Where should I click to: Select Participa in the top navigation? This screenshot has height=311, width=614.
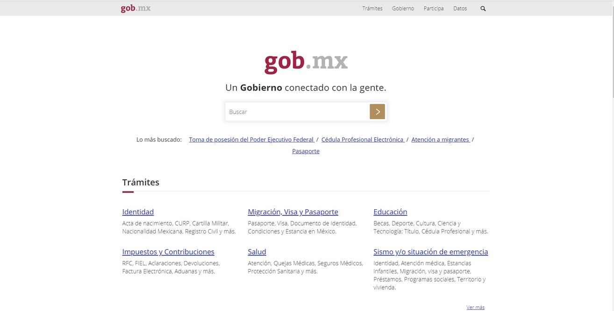[x=434, y=8]
